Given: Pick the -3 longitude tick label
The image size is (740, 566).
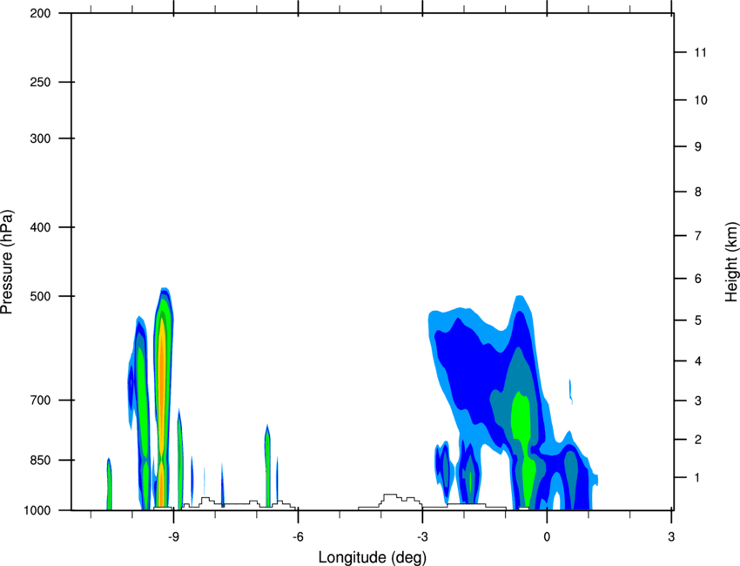Looking at the screenshot, I should 422,536.
